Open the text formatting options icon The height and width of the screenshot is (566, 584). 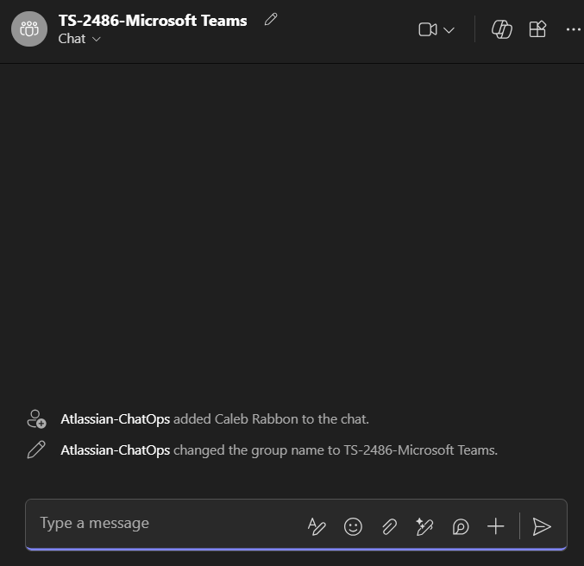pos(317,526)
